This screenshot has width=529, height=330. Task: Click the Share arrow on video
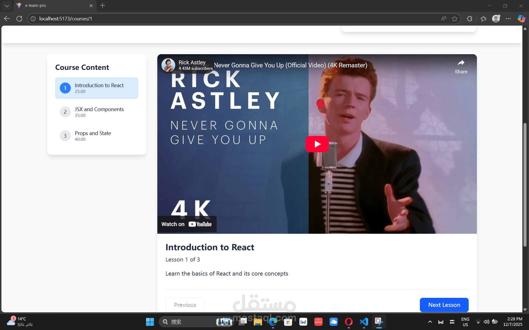461,63
